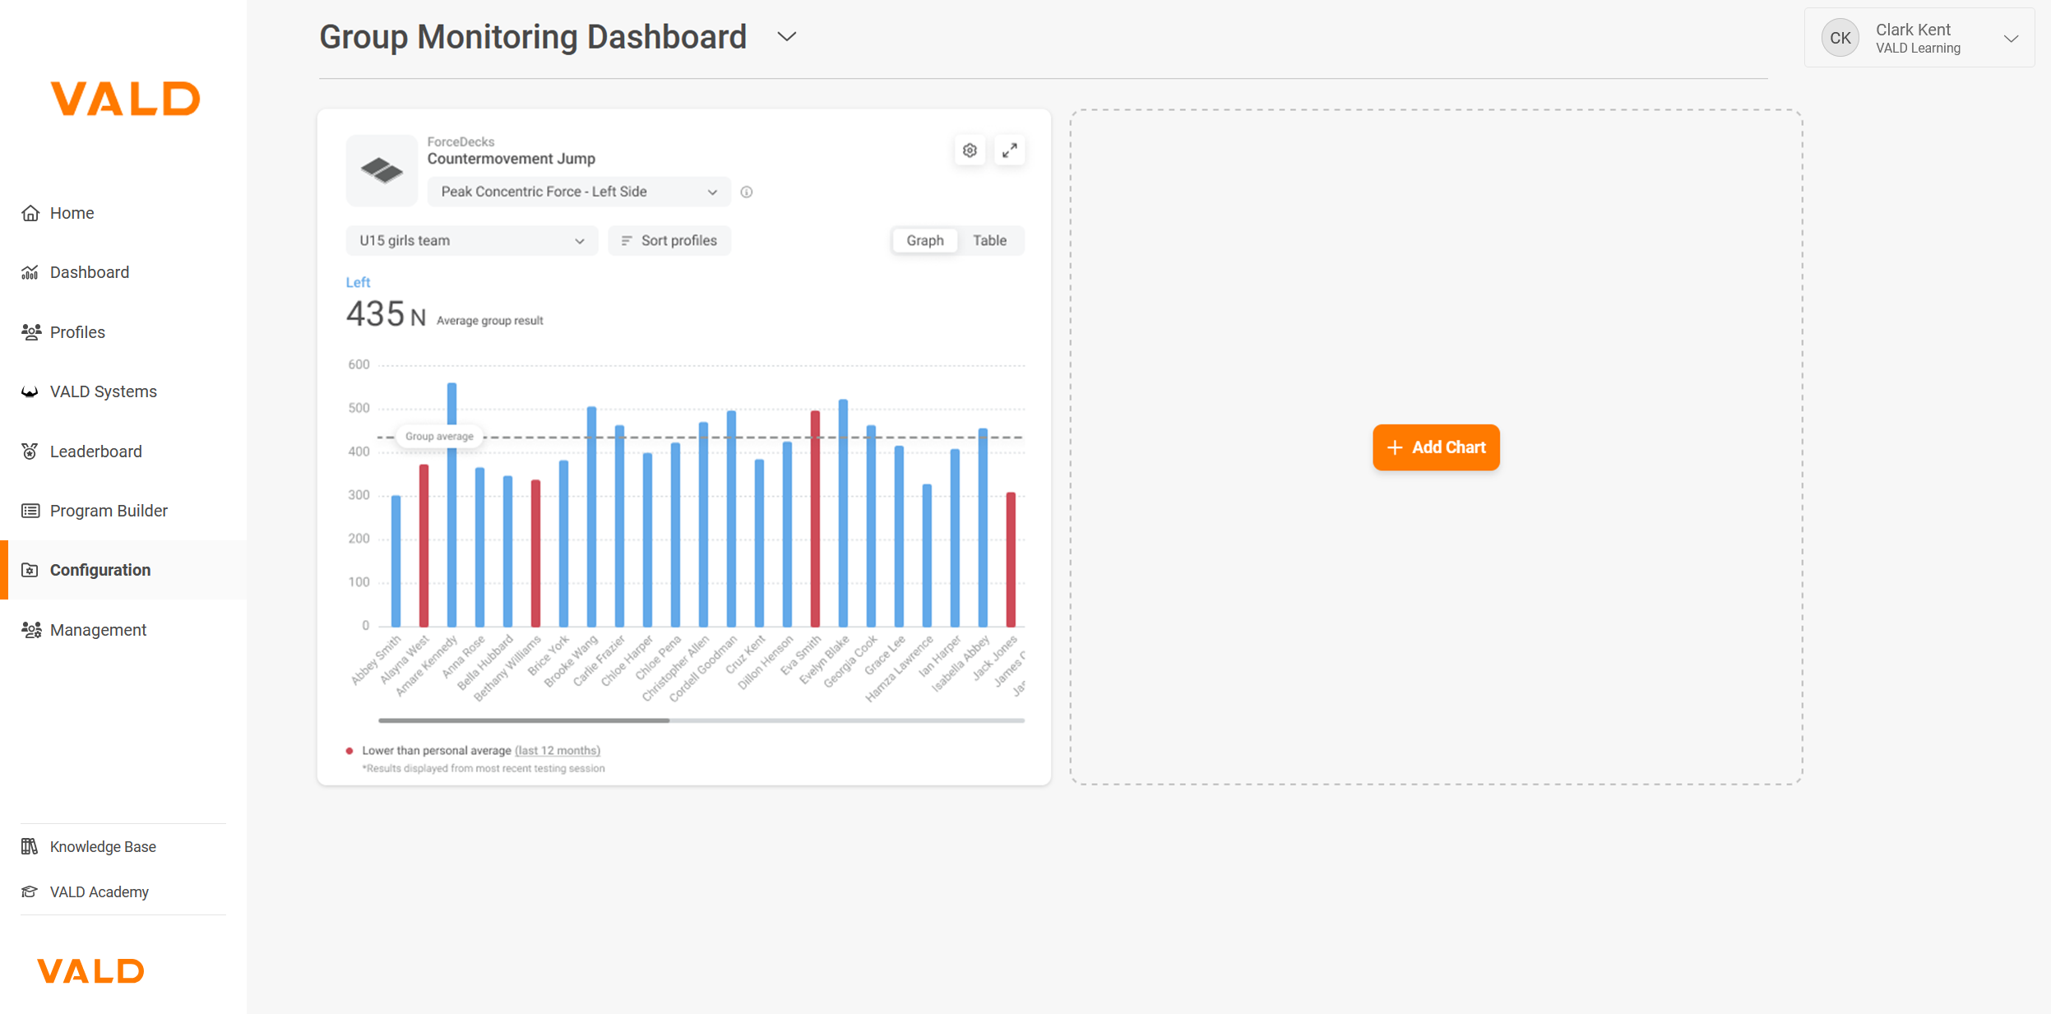This screenshot has width=2051, height=1014.
Task: Open Dashboard menu item
Action: (123, 272)
